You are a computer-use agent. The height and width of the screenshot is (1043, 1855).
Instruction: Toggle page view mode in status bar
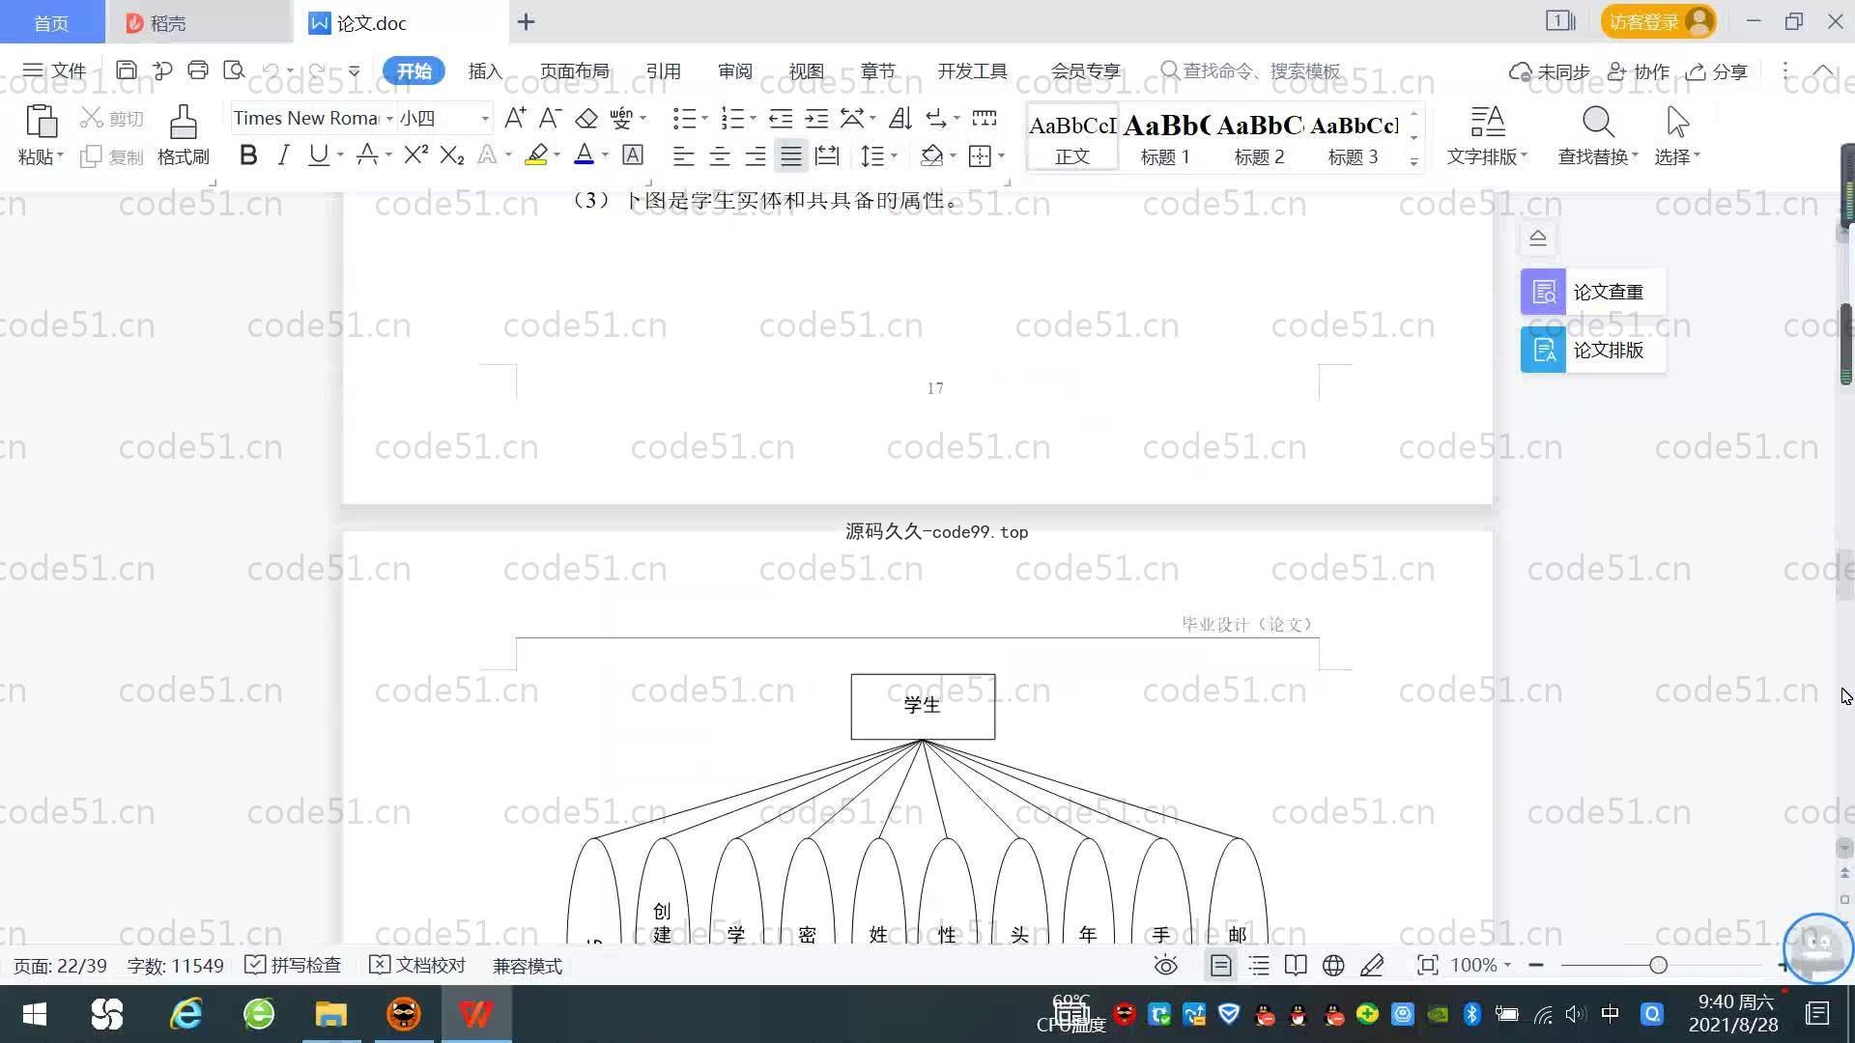coord(1221,965)
